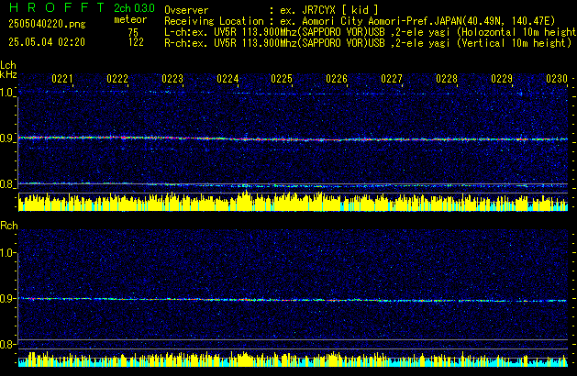Select the 0223 time marker
Image resolution: width=577 pixels, height=376 pixels.
tap(172, 79)
